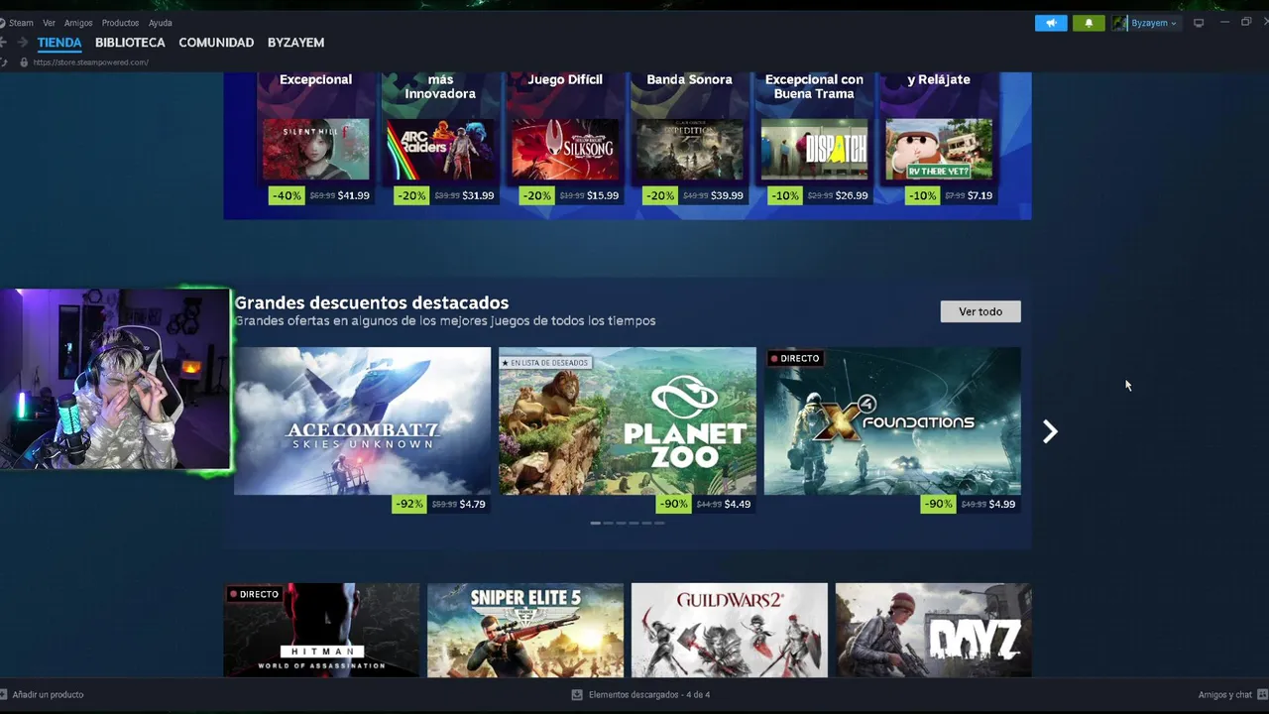The width and height of the screenshot is (1269, 714).
Task: Open the DayZ tile
Action: point(933,630)
